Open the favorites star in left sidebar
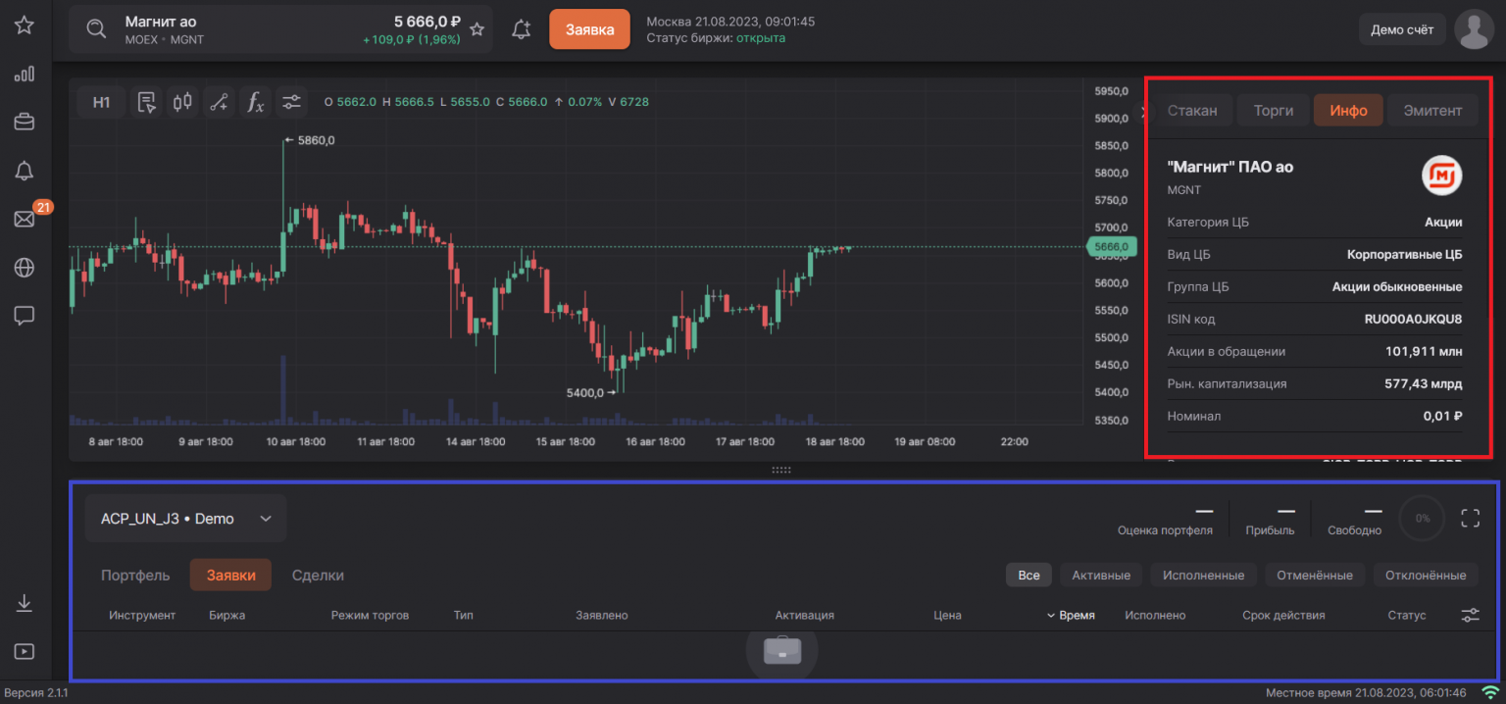Screen dimensions: 1506x704 click(25, 25)
